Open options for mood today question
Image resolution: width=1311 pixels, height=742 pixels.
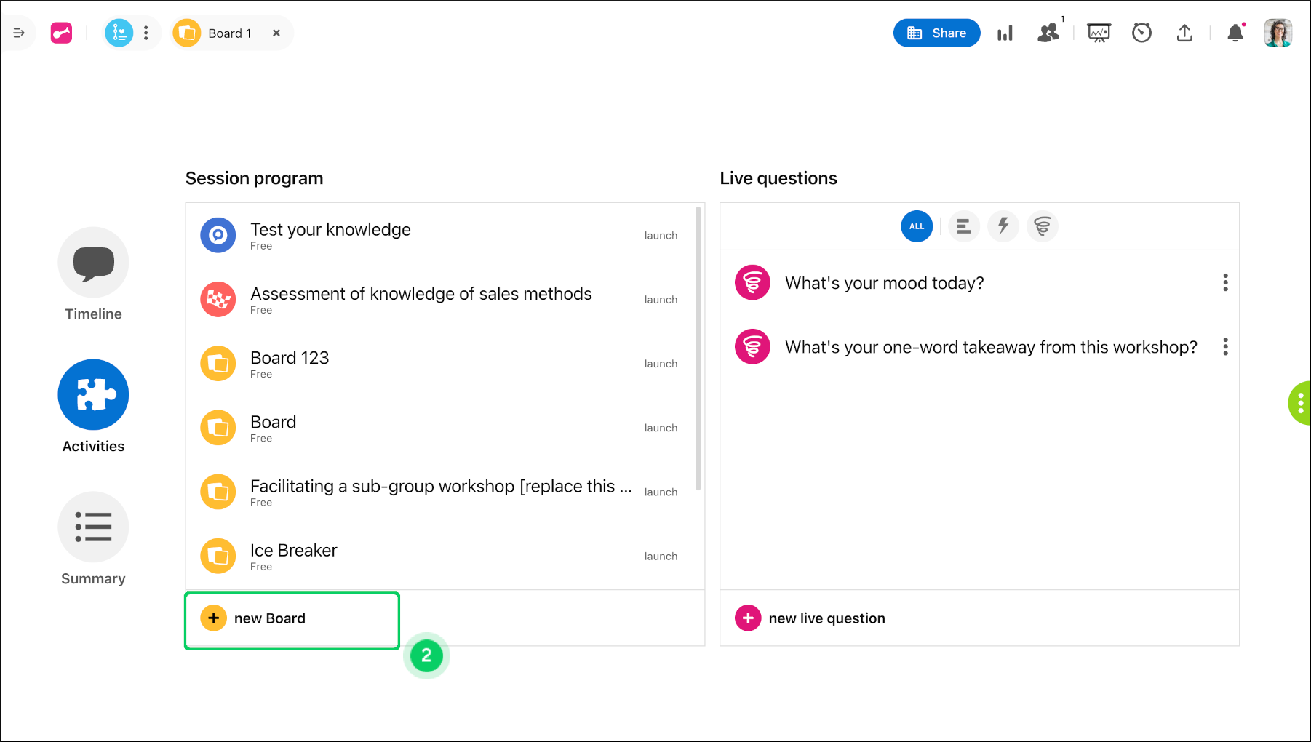[x=1225, y=282]
